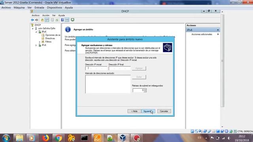Click the Atrás button

pos(134,111)
